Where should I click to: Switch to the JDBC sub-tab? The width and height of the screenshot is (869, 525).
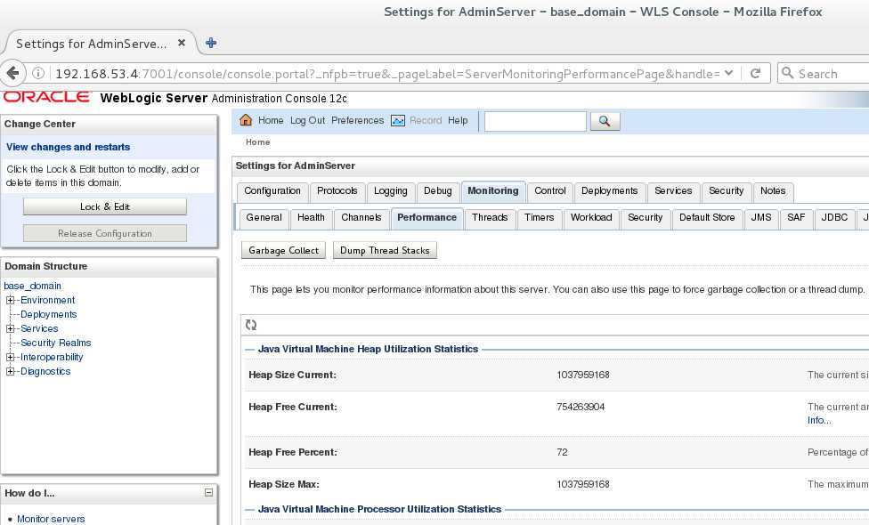click(834, 218)
